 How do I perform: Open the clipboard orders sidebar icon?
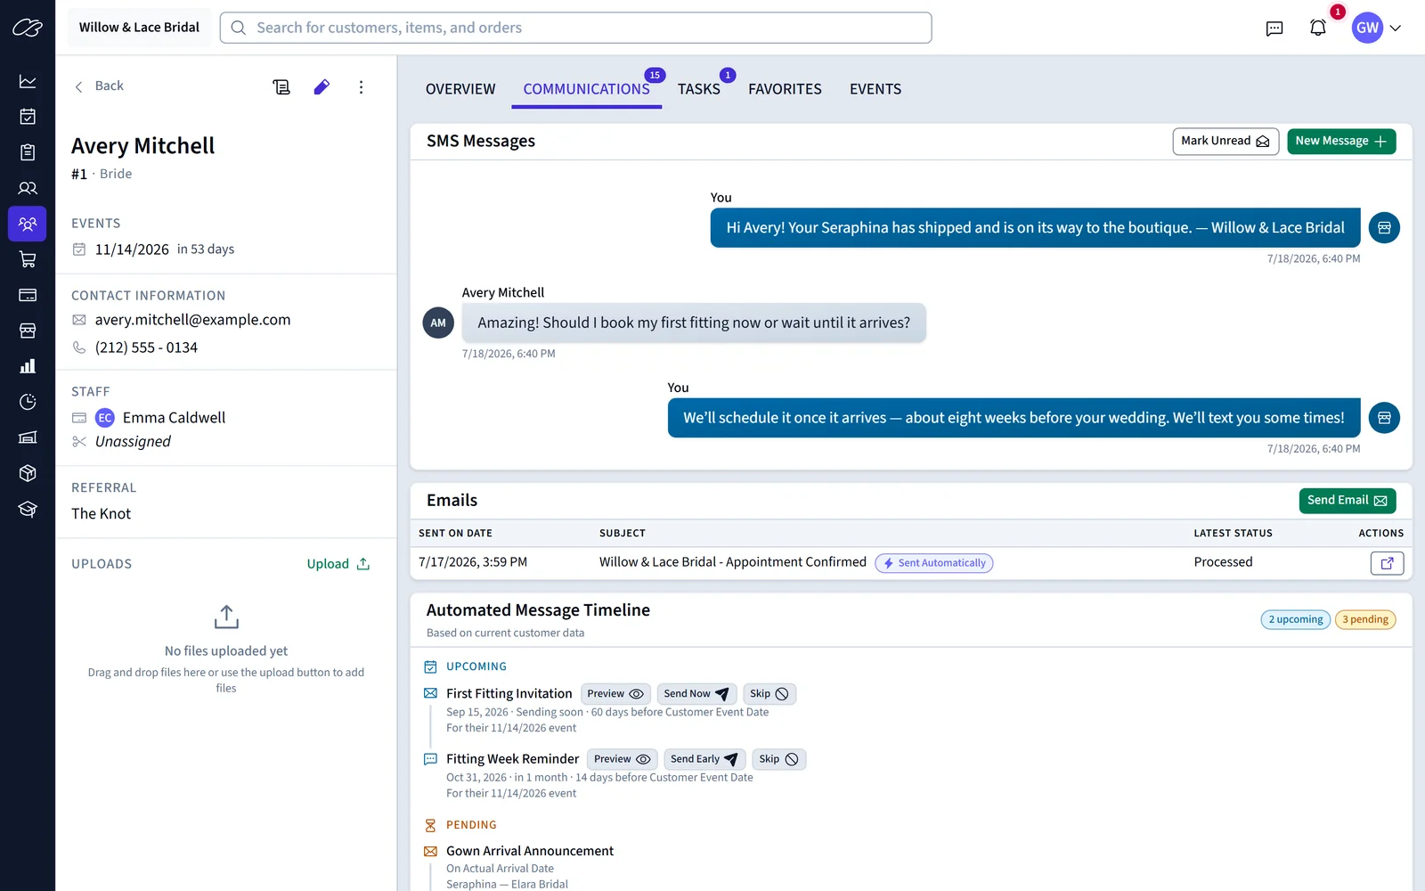28,152
